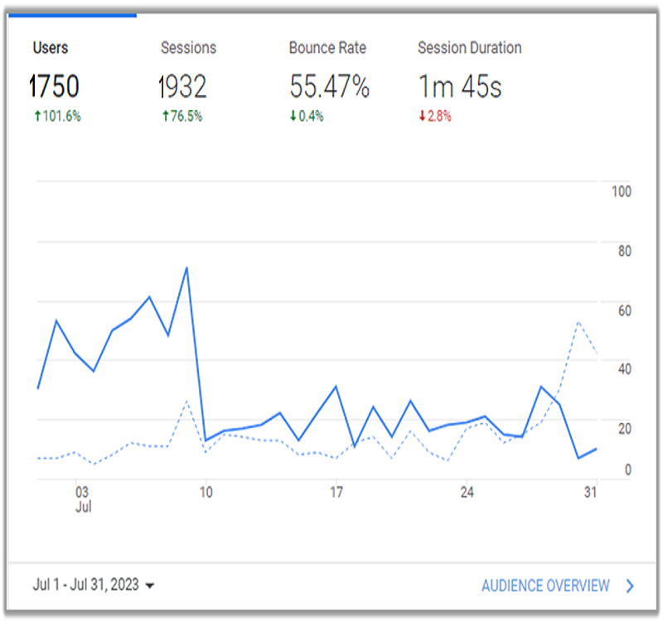This screenshot has width=663, height=621.
Task: Open the AUDIENCE OVERVIEW link
Action: 545,586
